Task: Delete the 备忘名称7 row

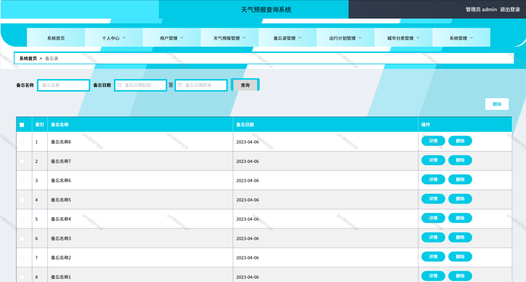Action: pyautogui.click(x=460, y=160)
